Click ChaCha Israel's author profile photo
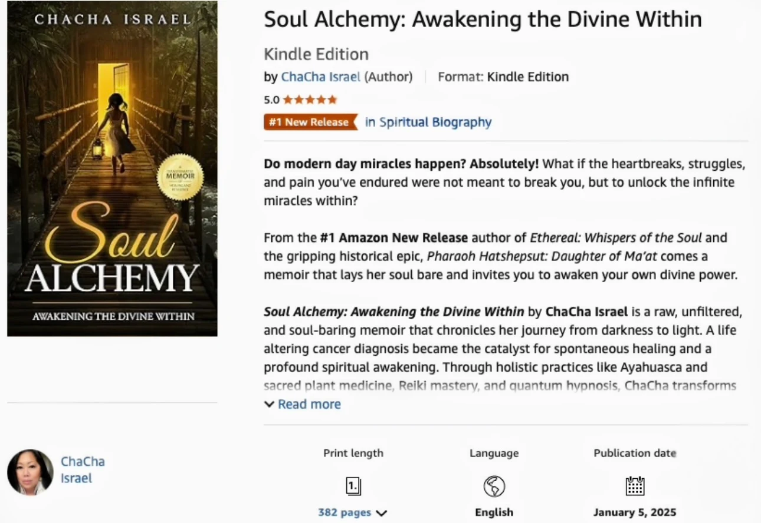761x523 pixels. click(x=30, y=472)
